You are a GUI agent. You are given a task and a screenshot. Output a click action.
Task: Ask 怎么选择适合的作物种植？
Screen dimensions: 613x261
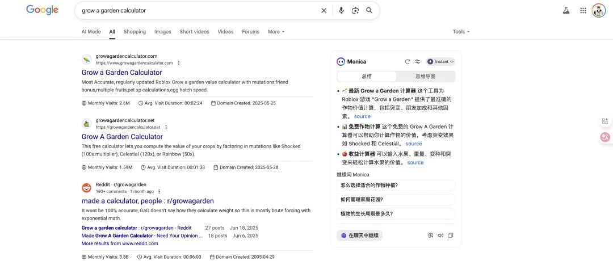(396, 185)
